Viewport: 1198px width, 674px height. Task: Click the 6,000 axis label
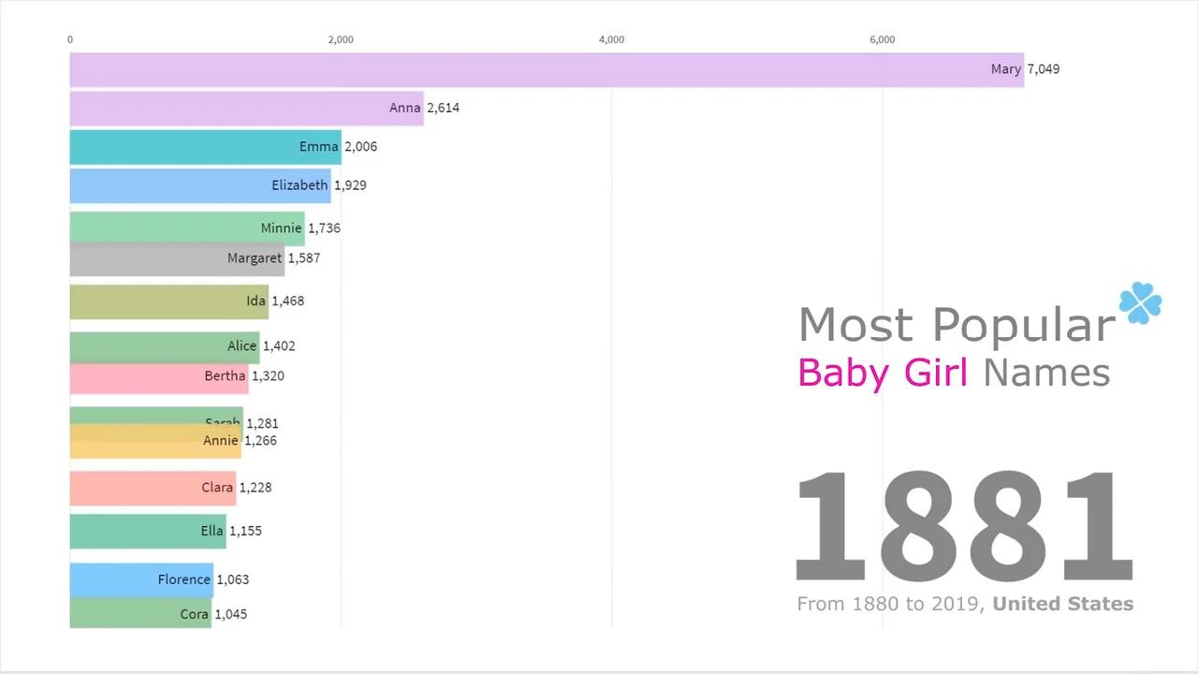tap(881, 39)
